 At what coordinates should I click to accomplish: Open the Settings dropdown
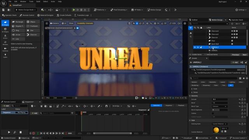[x=241, y=10]
